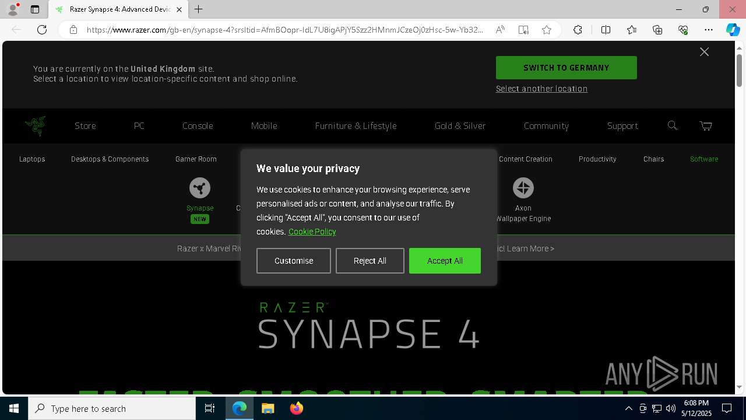Click the scrollbar down arrow

pos(739,387)
